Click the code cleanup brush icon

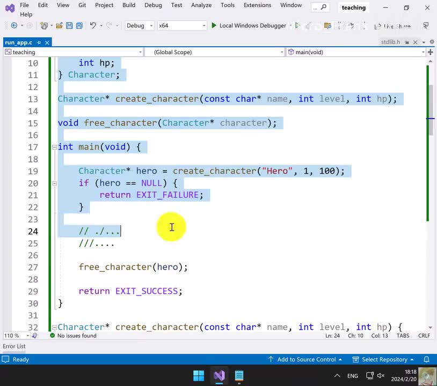coord(34,336)
